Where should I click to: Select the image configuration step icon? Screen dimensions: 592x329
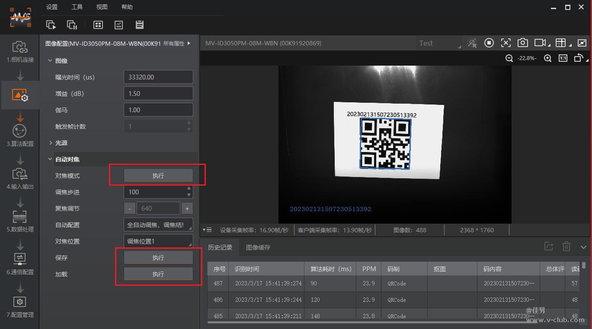[20, 95]
